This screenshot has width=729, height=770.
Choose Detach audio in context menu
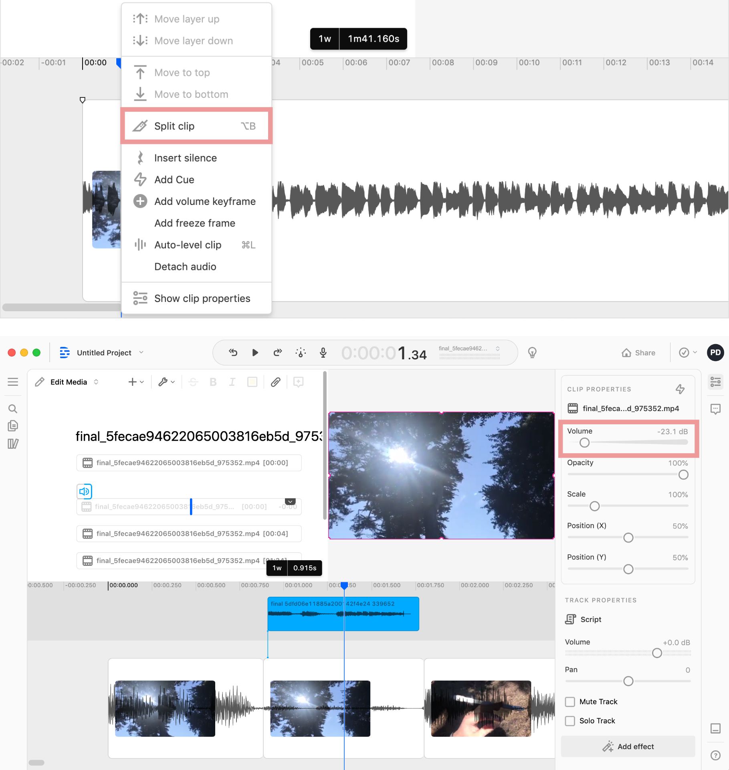185,267
